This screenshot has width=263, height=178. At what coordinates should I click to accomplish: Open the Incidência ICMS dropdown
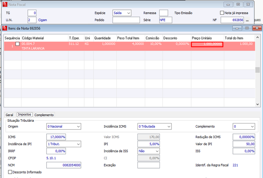click(155, 126)
